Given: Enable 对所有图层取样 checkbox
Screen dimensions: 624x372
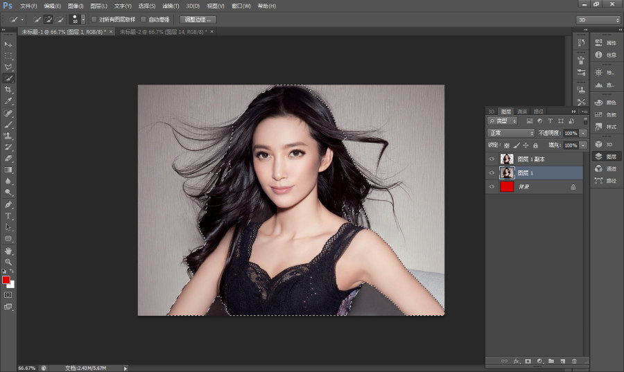Looking at the screenshot, I should pos(94,19).
